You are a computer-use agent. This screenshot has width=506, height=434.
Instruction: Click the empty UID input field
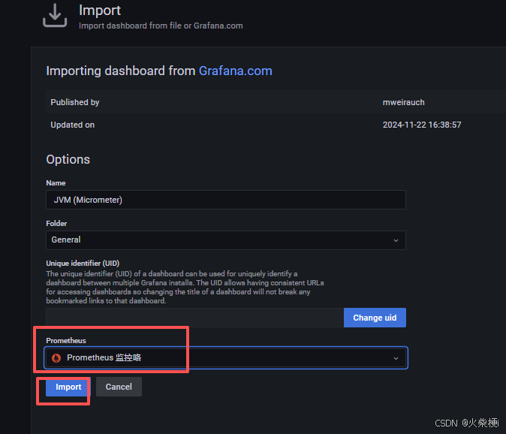click(195, 318)
